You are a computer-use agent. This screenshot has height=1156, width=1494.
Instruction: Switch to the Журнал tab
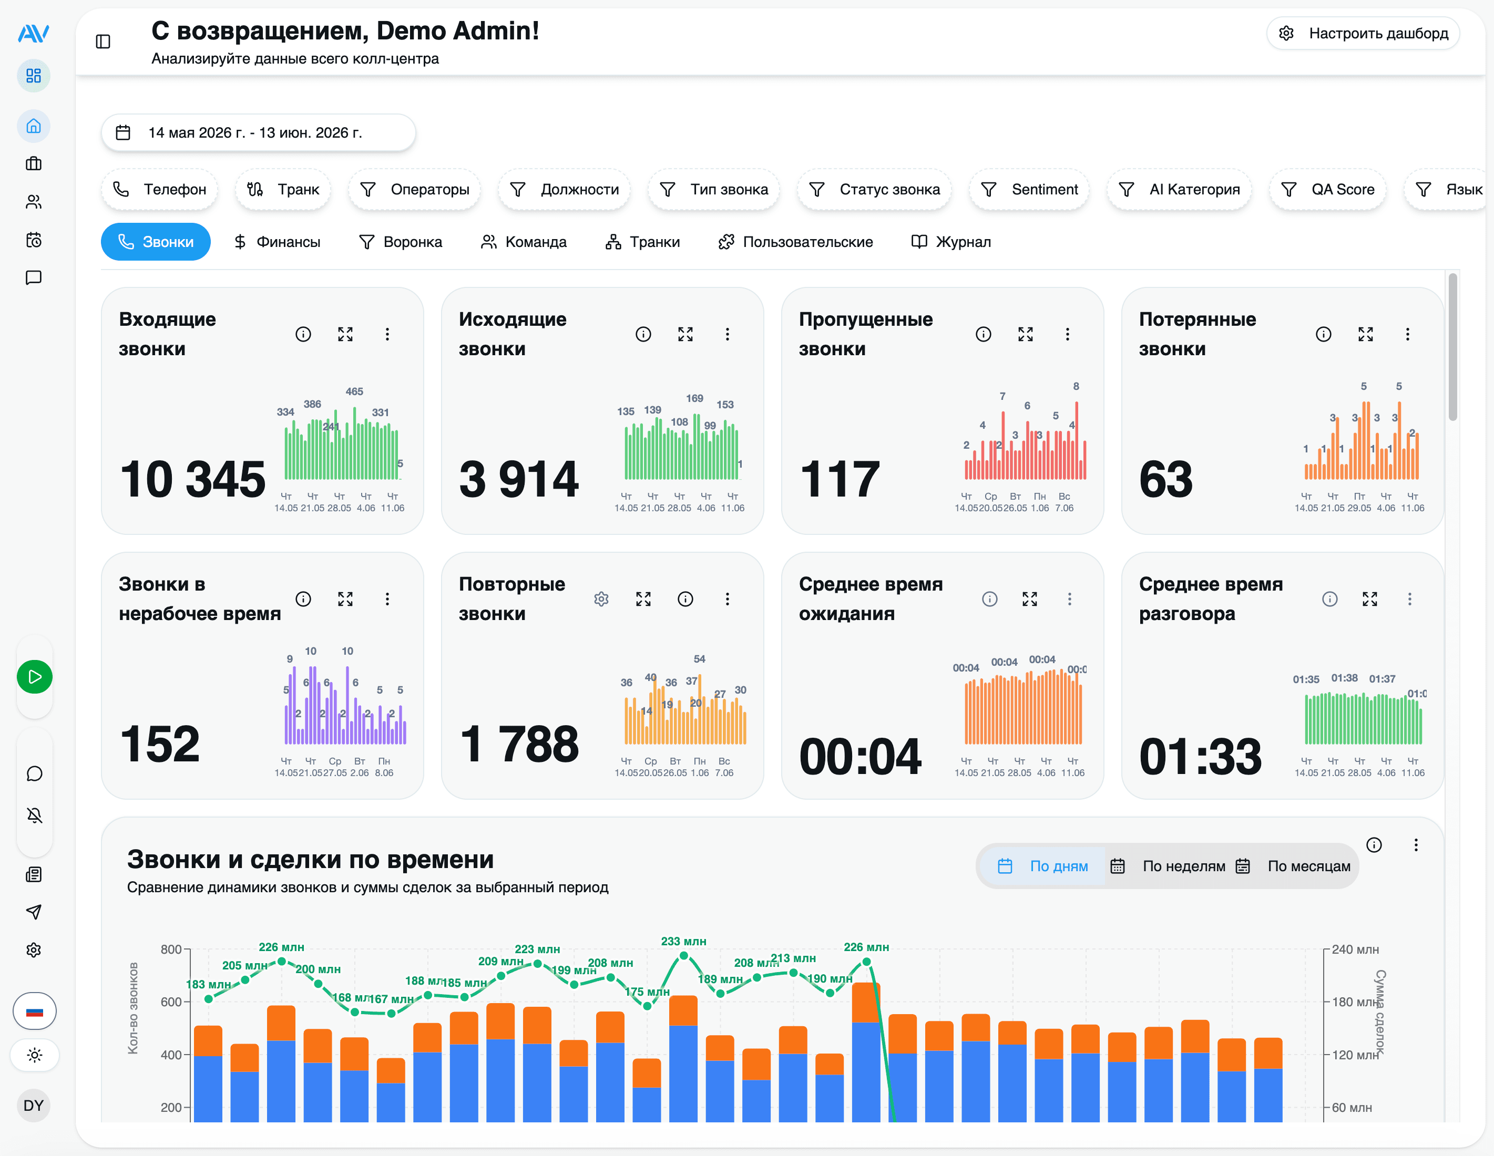click(x=951, y=242)
